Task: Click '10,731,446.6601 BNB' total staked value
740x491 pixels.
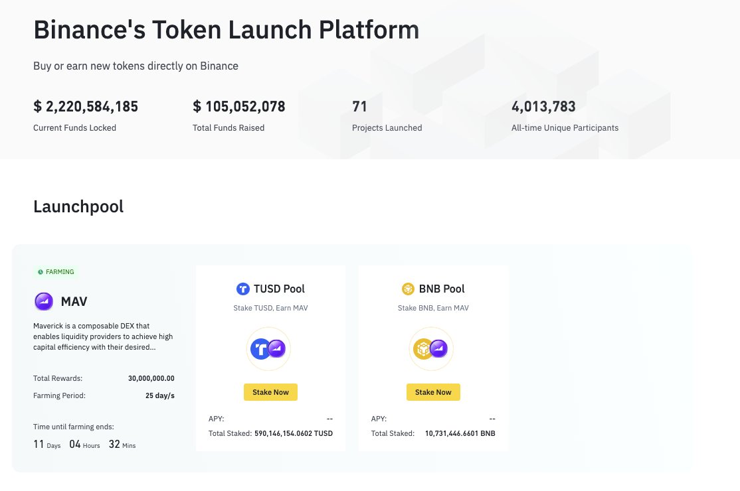Action: 460,433
